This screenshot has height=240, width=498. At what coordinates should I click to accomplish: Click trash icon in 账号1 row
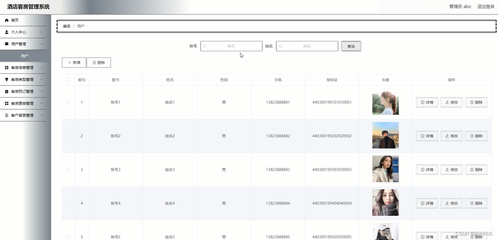[472, 102]
